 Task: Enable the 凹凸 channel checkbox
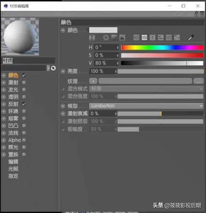[24, 126]
